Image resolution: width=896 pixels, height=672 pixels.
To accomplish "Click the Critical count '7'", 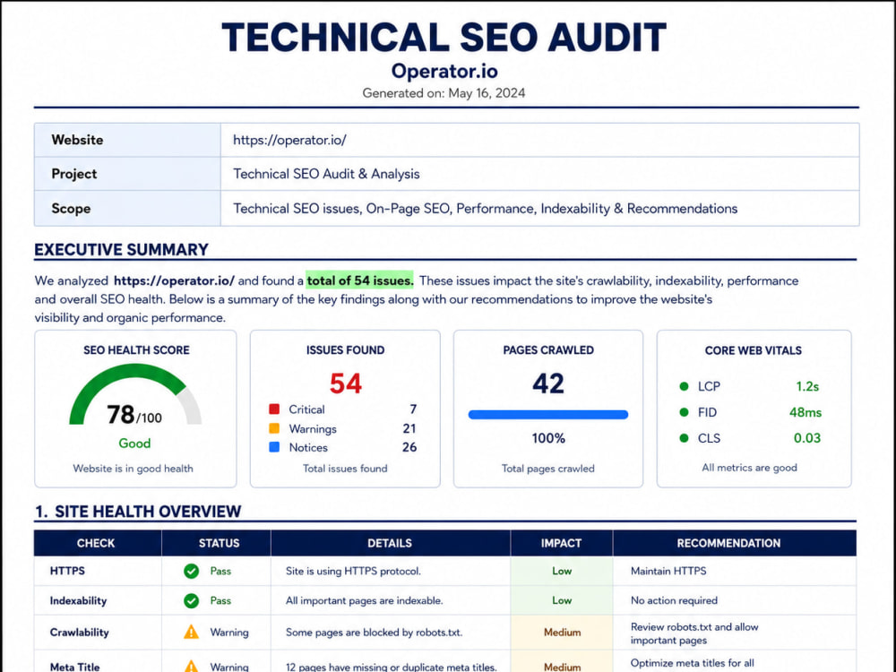I will [x=413, y=409].
